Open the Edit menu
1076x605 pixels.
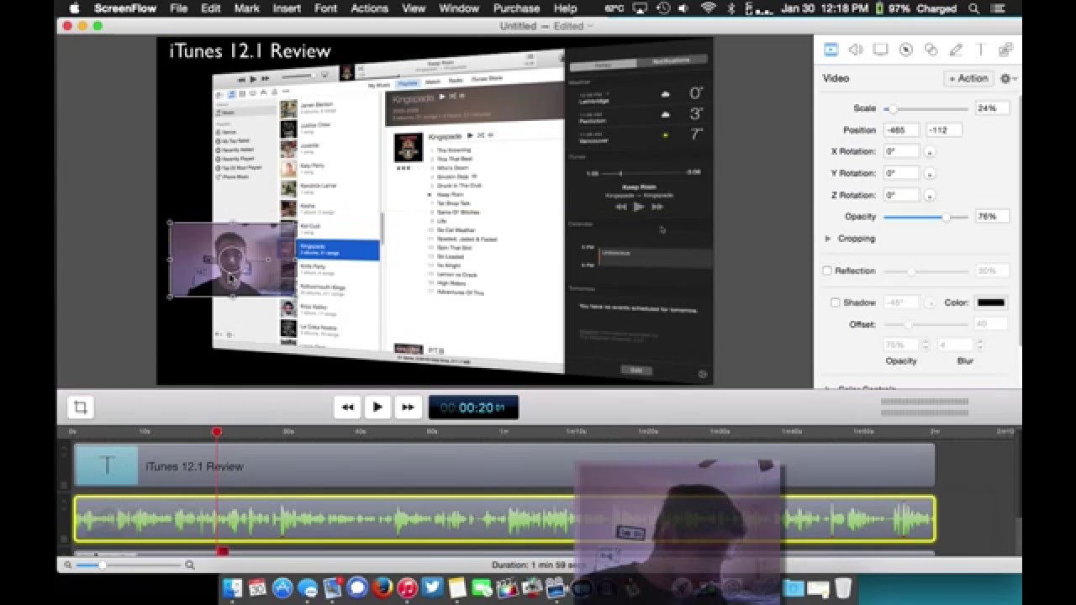pyautogui.click(x=210, y=8)
